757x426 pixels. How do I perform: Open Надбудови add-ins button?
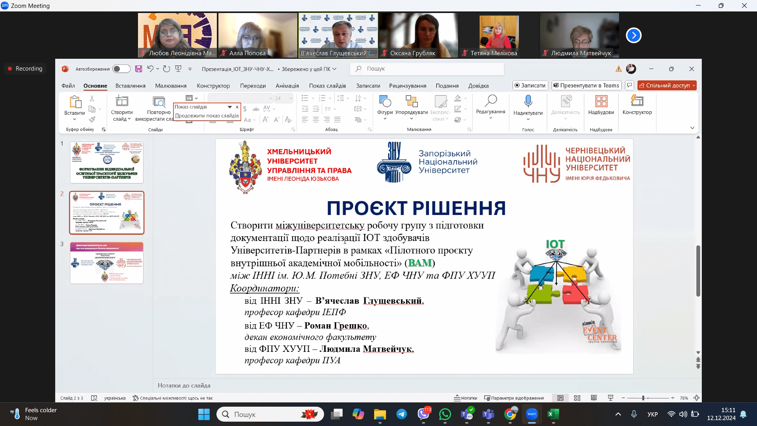pos(601,106)
